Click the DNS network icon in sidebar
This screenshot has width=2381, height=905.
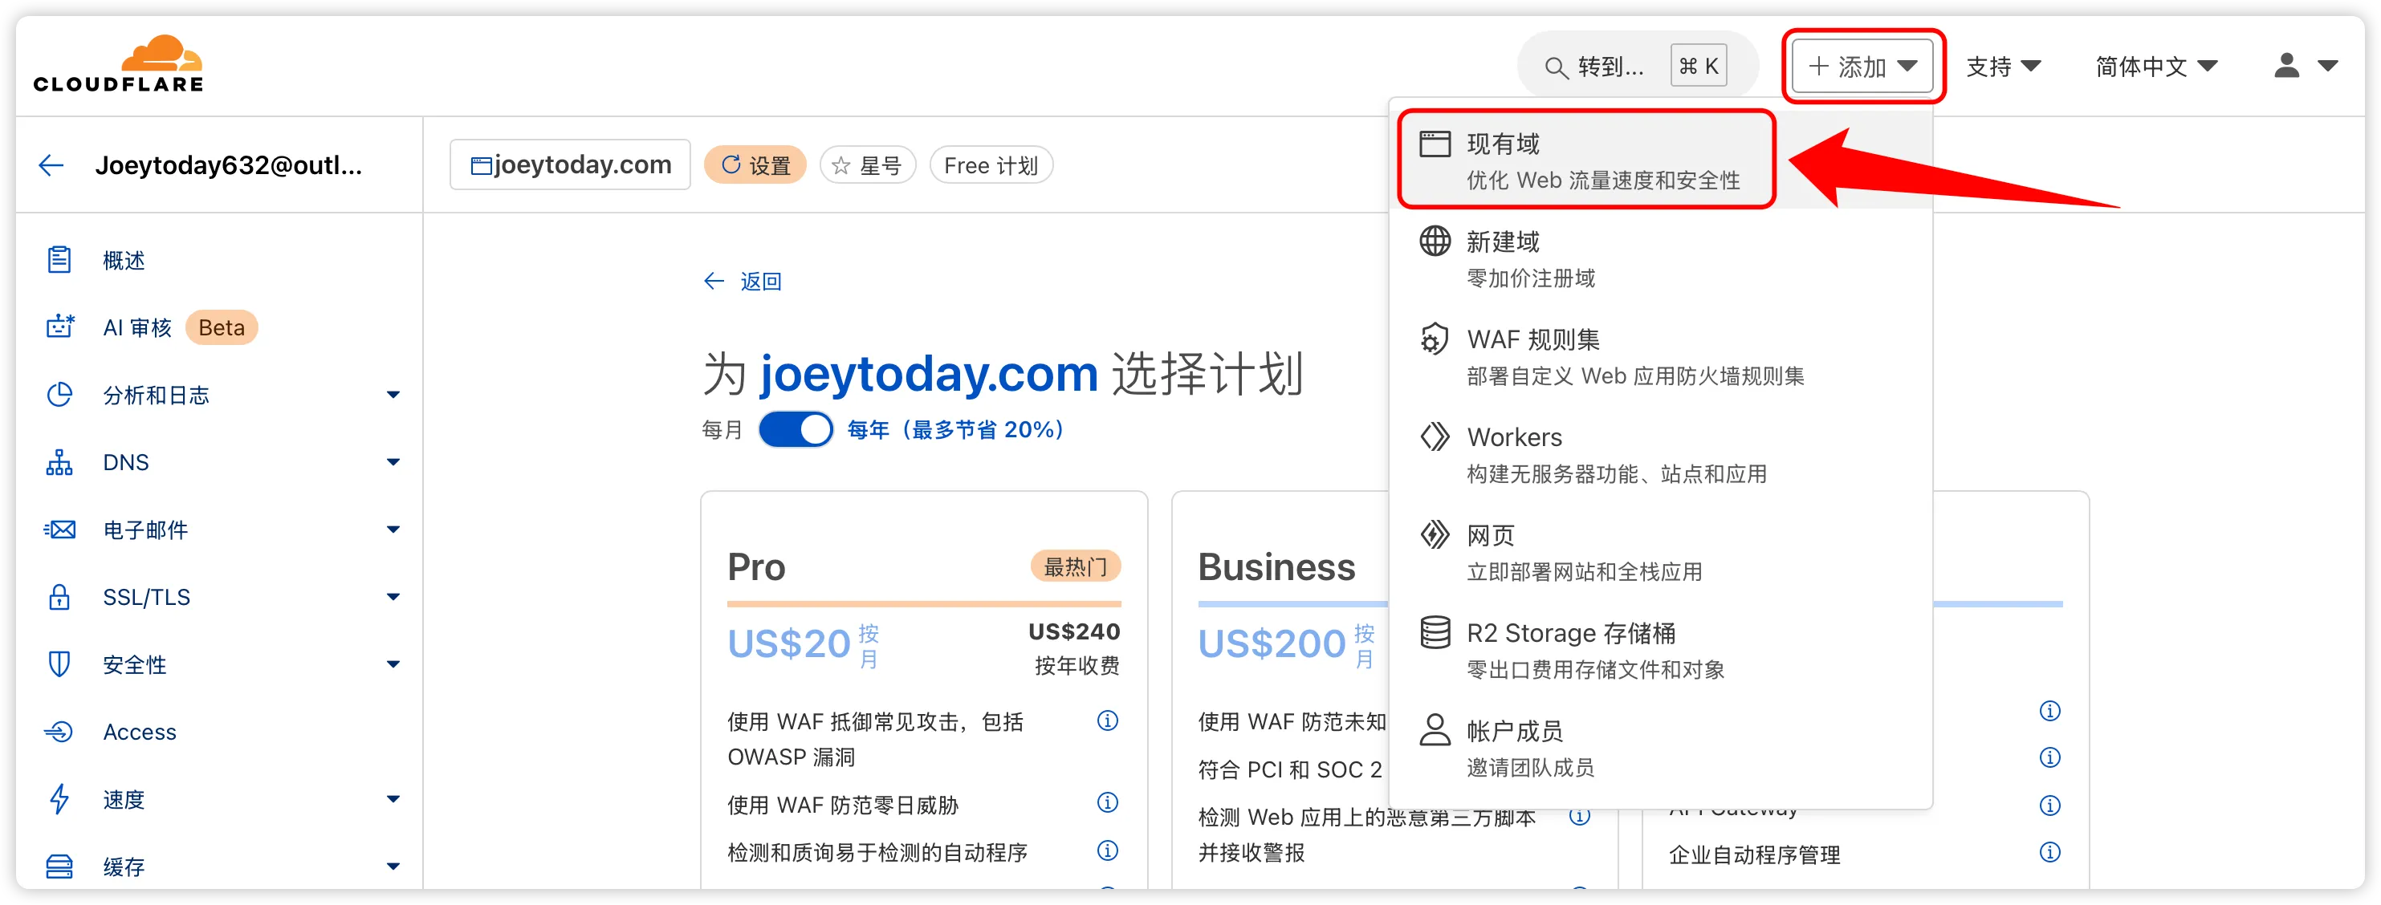(60, 462)
